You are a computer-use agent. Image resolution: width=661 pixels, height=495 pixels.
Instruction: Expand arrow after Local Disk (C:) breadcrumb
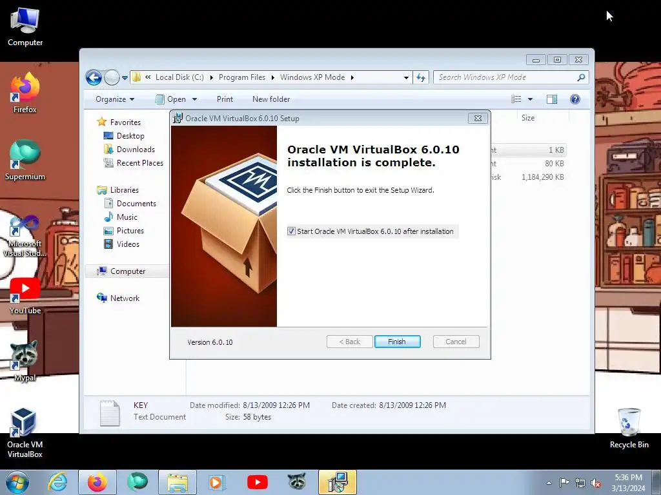(211, 77)
